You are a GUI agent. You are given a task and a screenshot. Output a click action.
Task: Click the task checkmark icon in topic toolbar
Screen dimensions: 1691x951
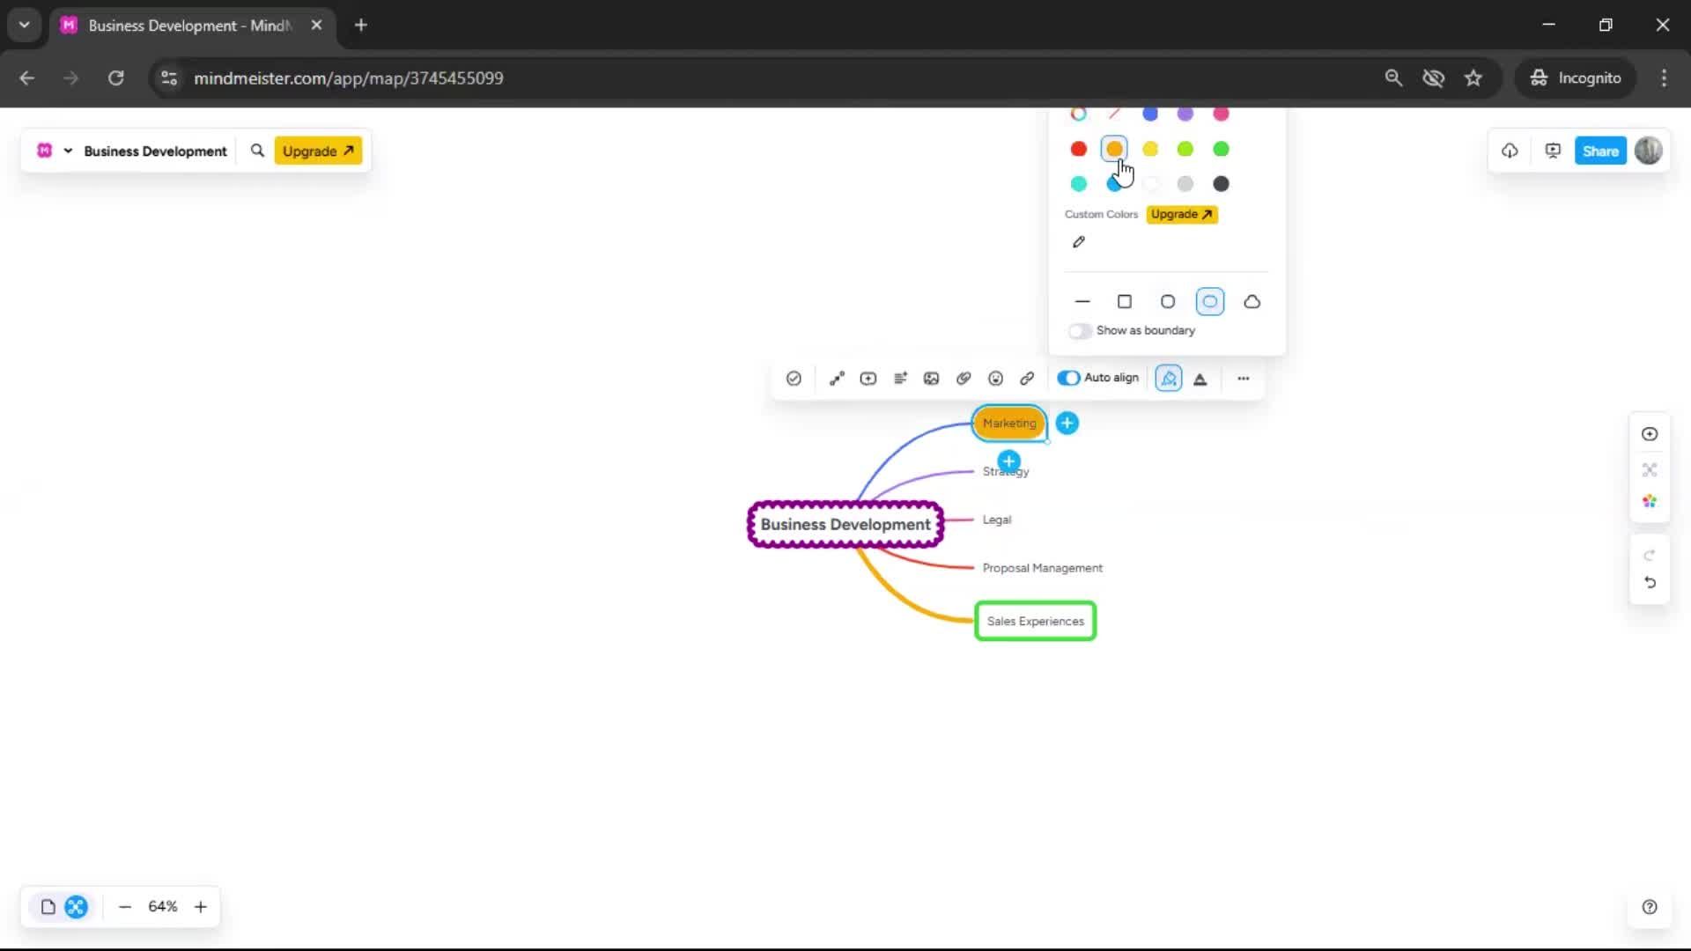point(794,379)
